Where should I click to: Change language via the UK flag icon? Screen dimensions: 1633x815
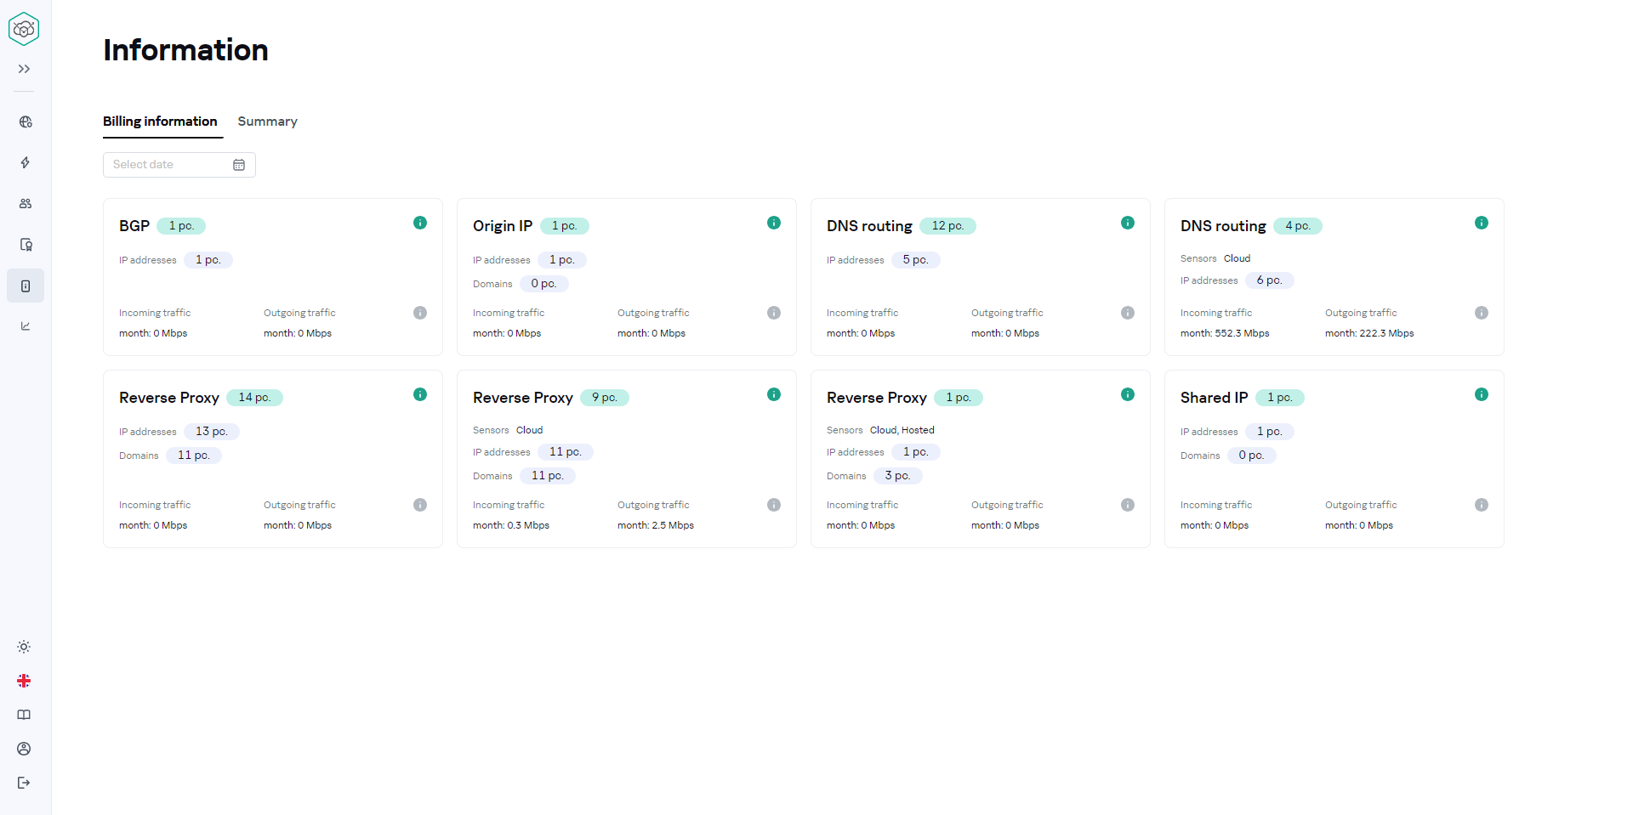(x=24, y=681)
